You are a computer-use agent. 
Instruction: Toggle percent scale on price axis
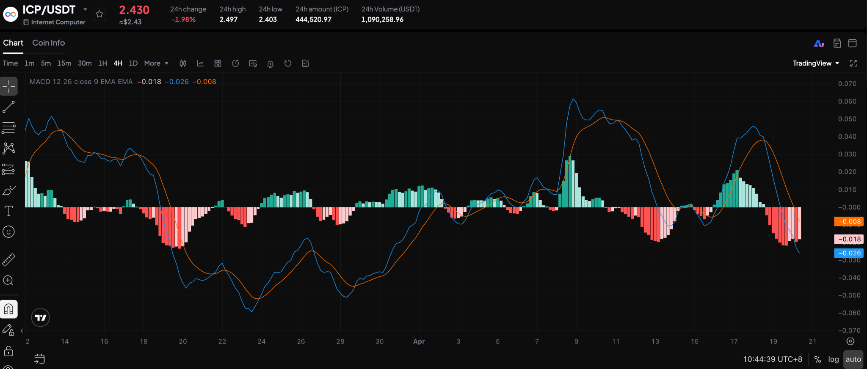click(817, 359)
